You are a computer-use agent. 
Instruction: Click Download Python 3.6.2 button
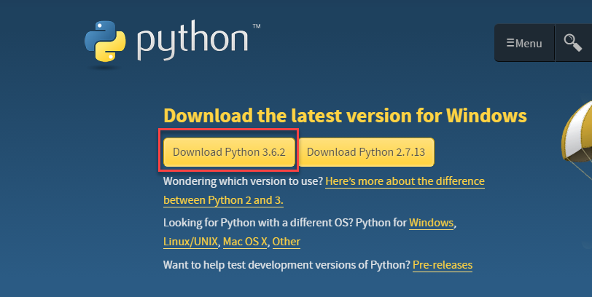pos(229,152)
